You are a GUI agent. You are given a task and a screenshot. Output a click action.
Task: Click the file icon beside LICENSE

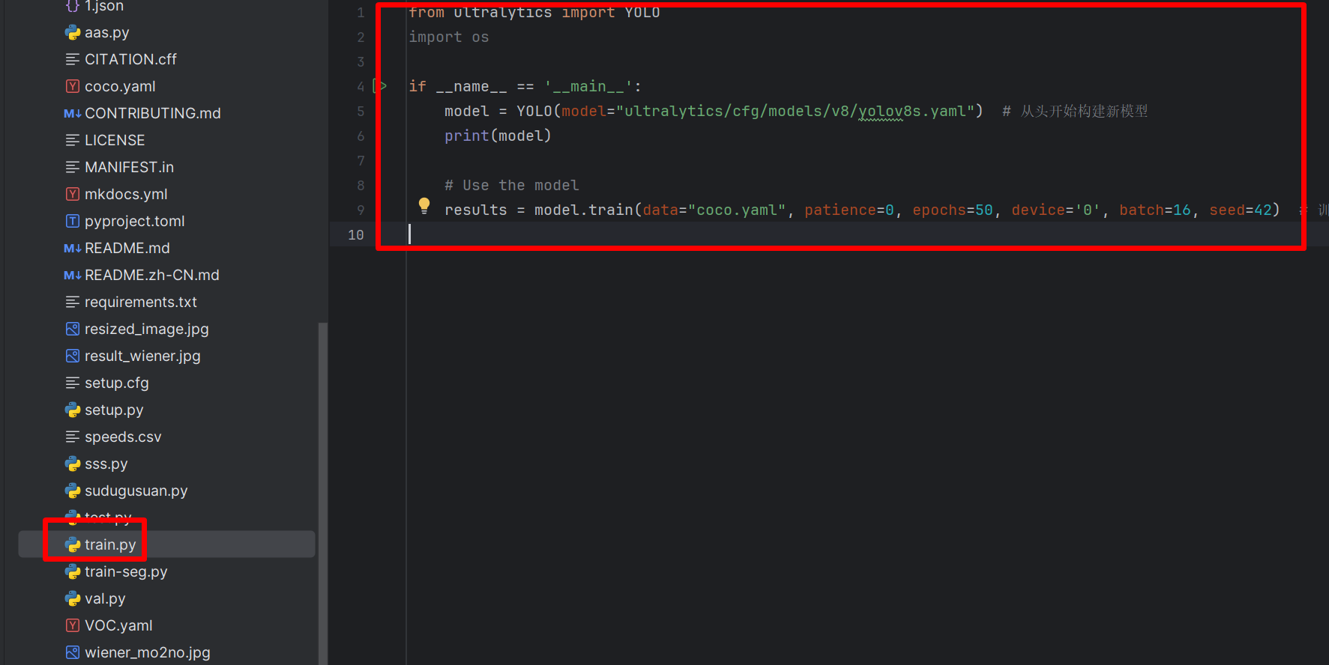point(73,140)
